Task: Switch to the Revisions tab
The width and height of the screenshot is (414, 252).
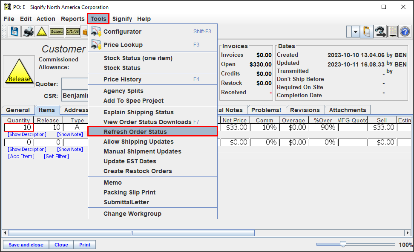Action: pos(305,110)
